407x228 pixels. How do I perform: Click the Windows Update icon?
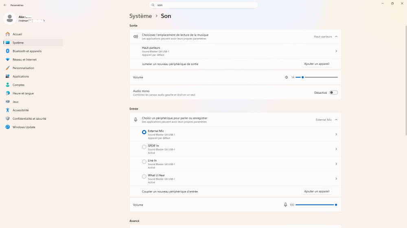(7, 127)
